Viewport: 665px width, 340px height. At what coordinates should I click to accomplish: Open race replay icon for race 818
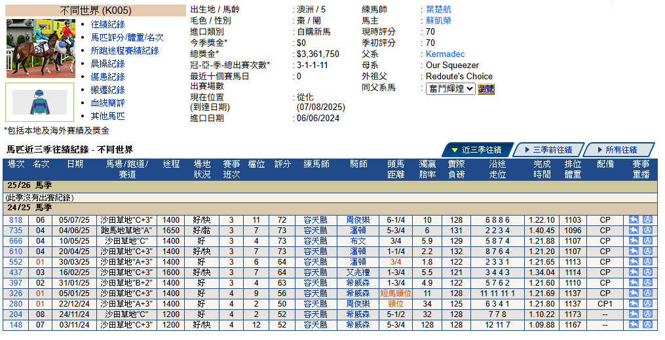[x=634, y=219]
